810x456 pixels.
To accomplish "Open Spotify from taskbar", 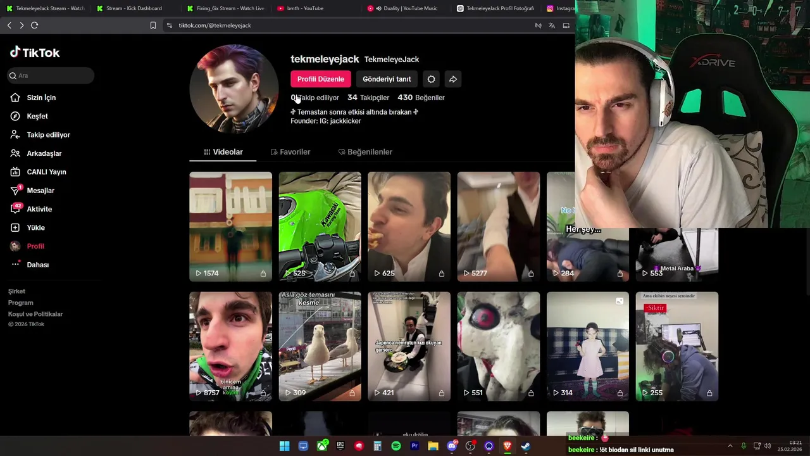I will pos(396,446).
